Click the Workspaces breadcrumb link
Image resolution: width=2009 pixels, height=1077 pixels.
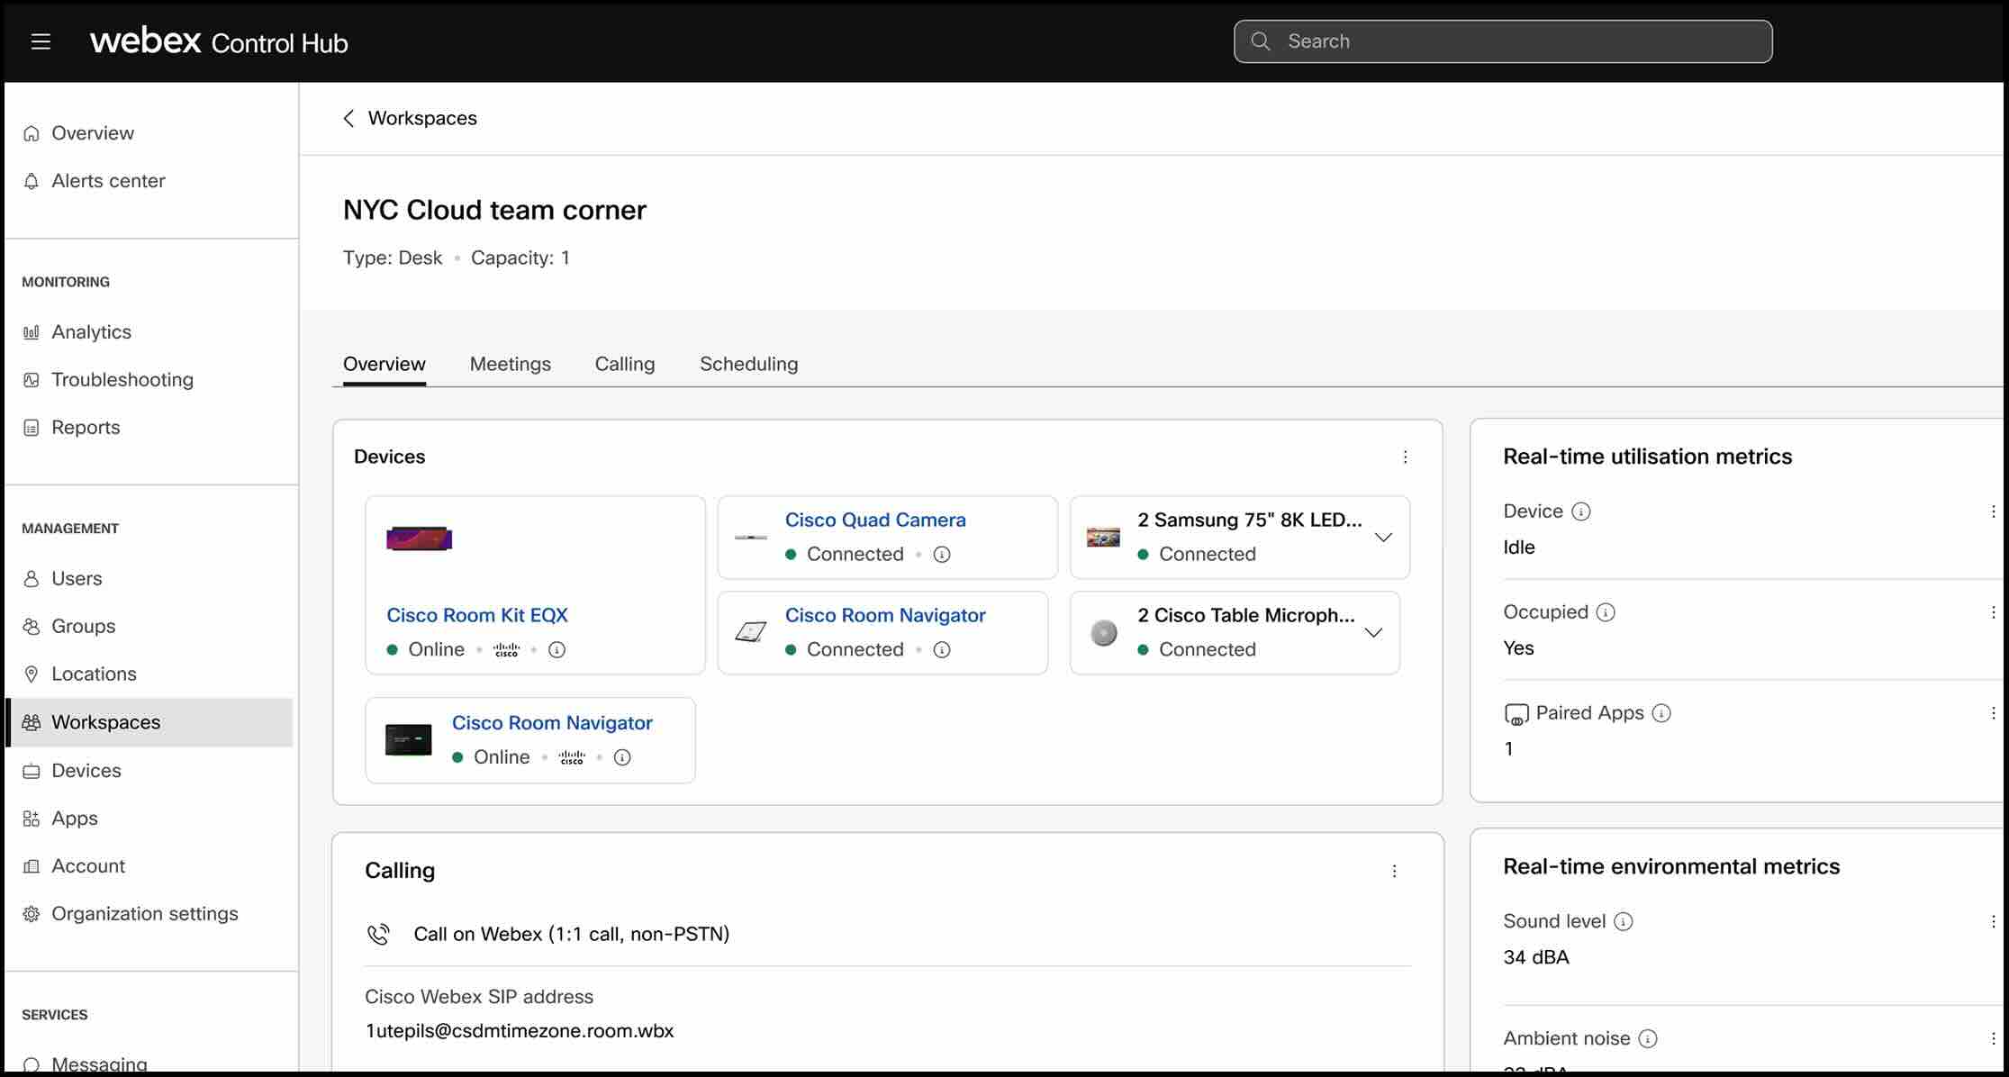tap(422, 119)
